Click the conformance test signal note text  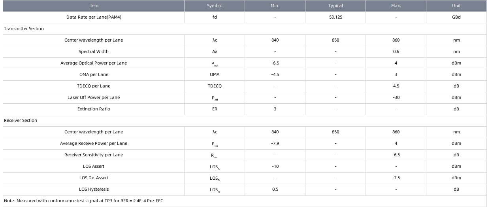(83, 201)
